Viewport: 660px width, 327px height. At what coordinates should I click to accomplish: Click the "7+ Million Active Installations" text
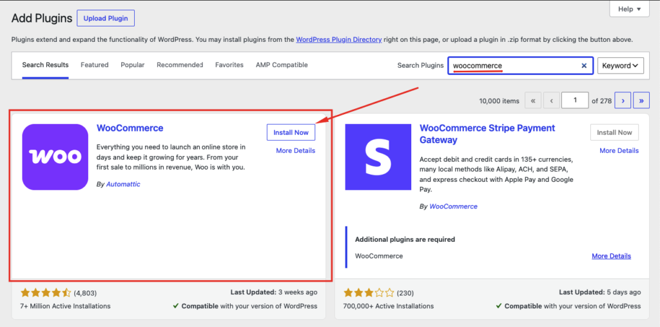[x=65, y=306]
